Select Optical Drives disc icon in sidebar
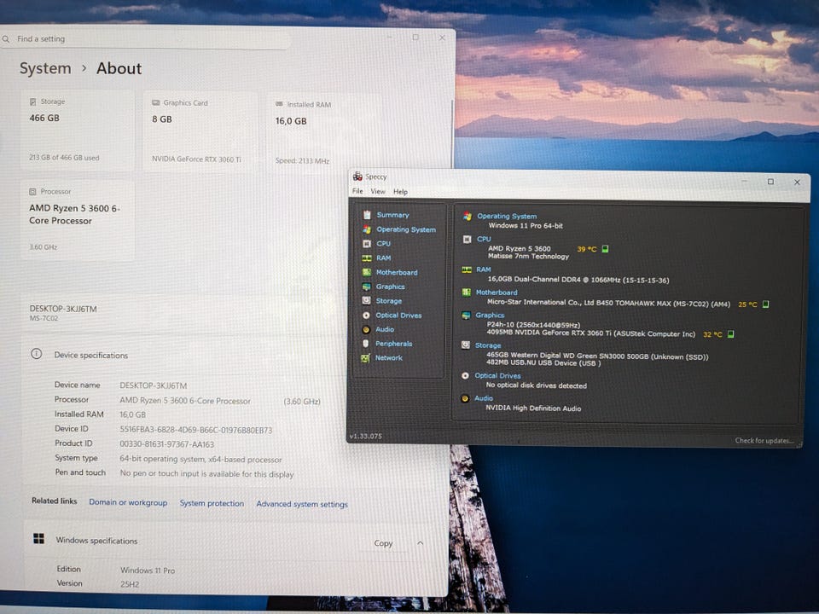This screenshot has width=819, height=614. pyautogui.click(x=366, y=316)
